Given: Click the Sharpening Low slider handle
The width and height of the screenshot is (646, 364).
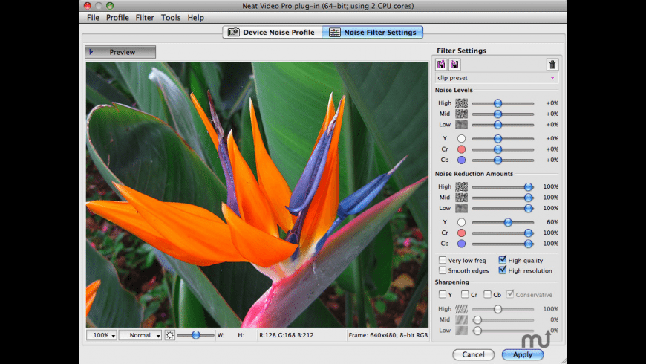Looking at the screenshot, I should (477, 330).
